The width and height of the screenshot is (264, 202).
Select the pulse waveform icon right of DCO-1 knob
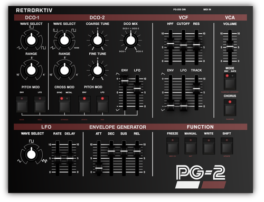43,47
